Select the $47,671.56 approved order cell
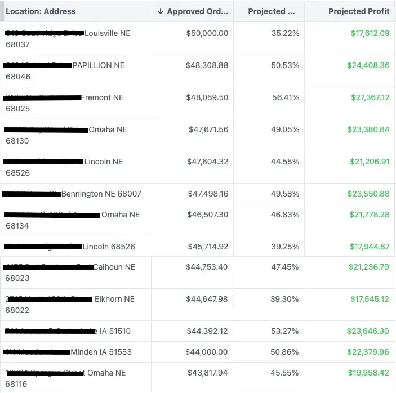 [x=208, y=129]
